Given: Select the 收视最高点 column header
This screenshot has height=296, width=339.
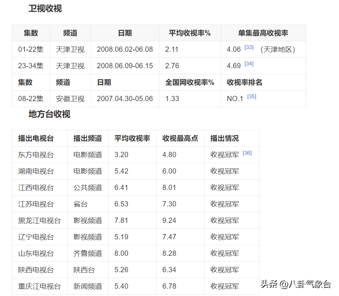Looking at the screenshot, I should (x=180, y=139).
